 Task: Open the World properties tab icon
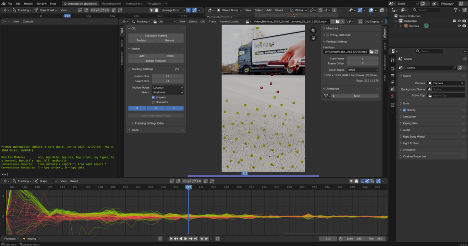point(393,96)
